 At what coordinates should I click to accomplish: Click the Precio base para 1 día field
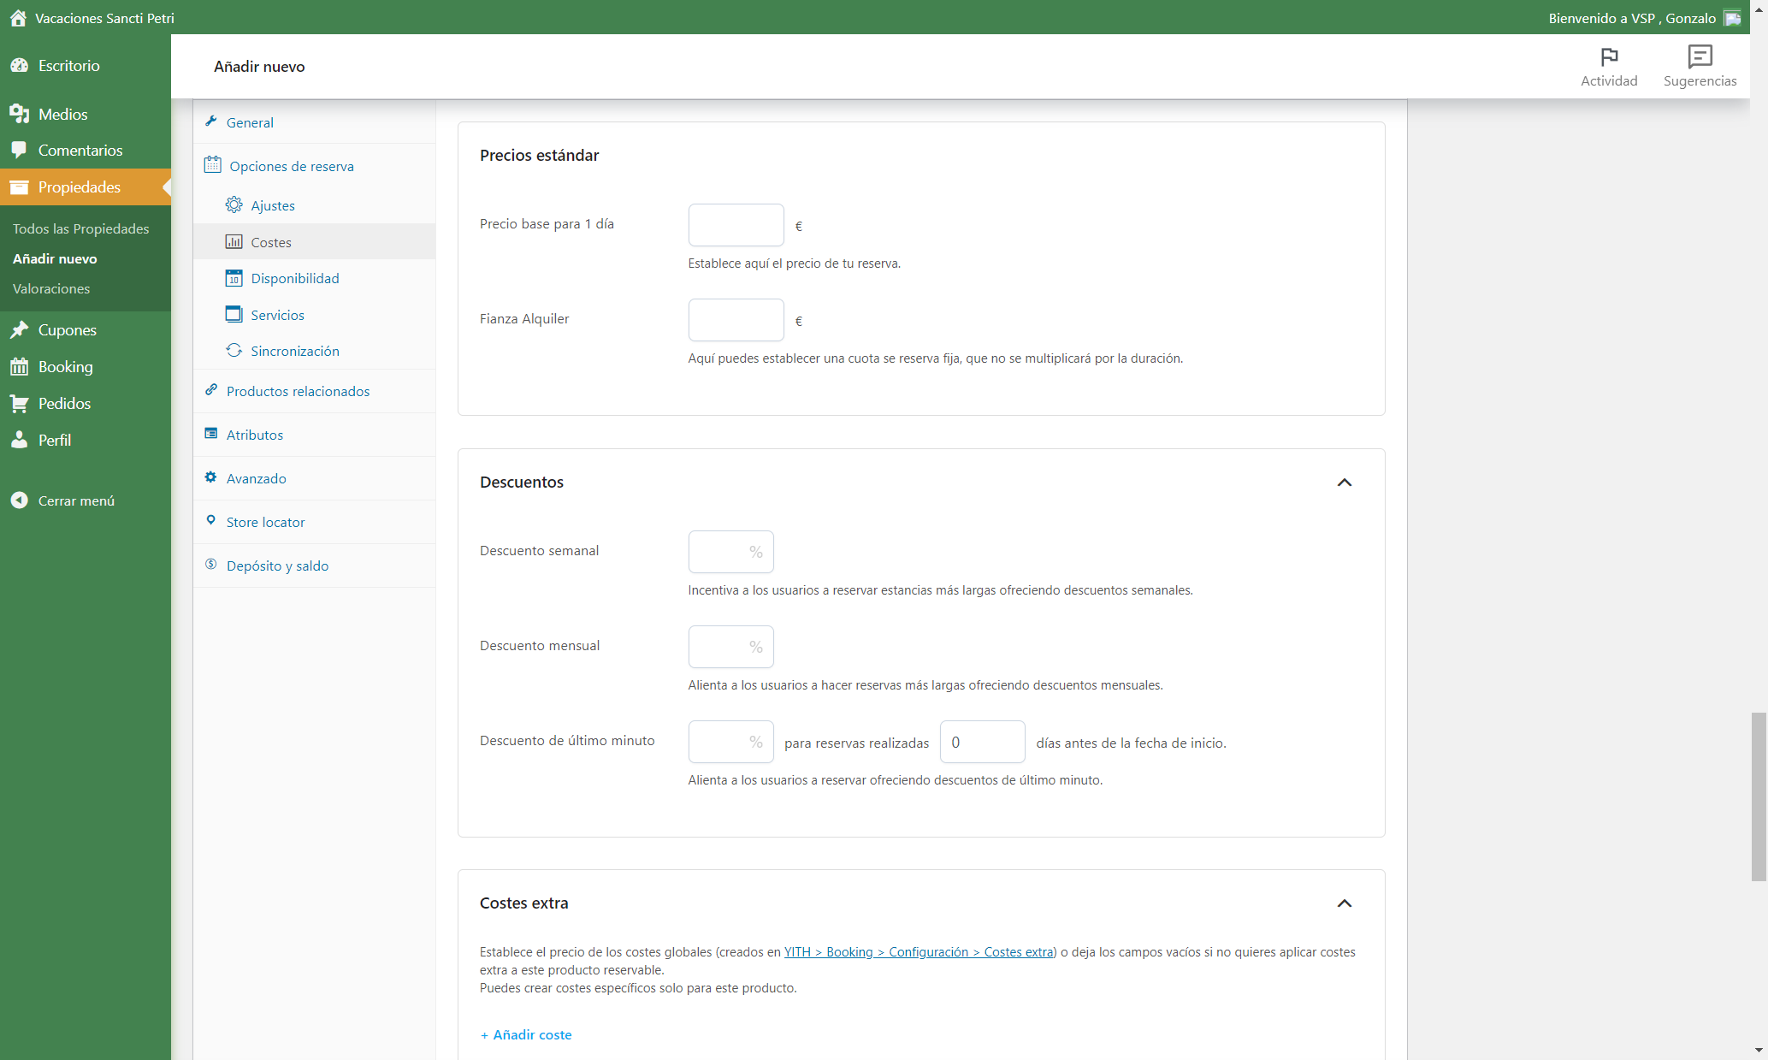point(736,225)
